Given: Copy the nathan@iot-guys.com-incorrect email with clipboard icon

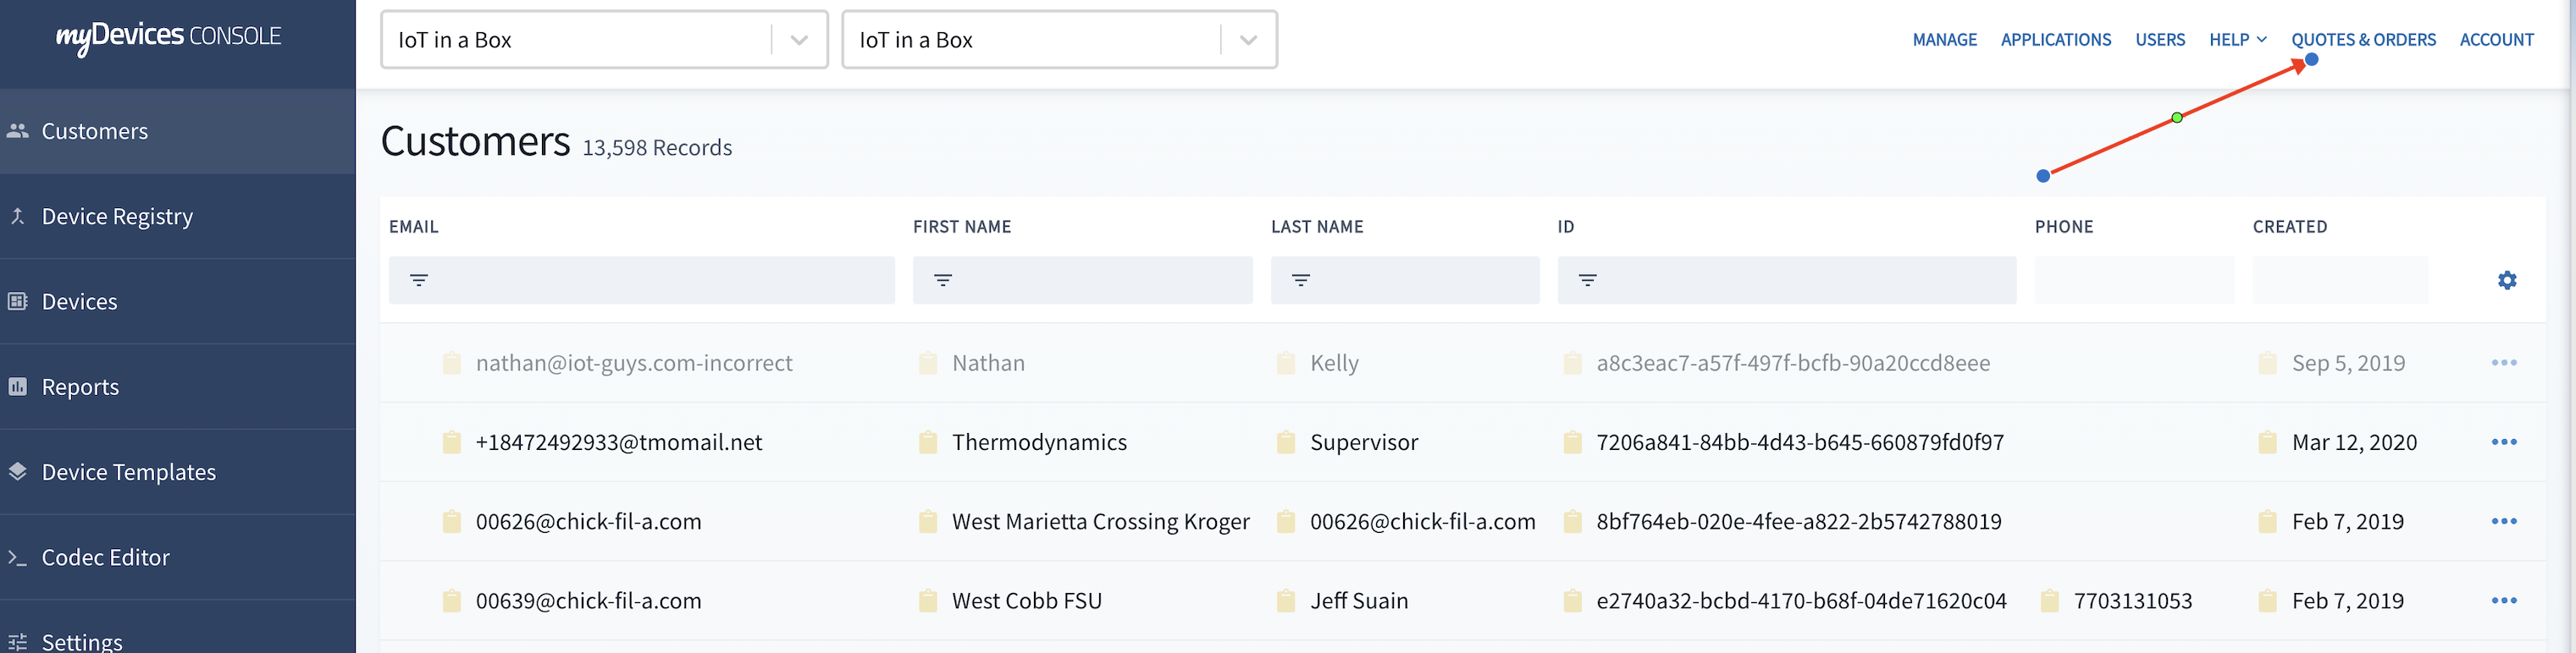Looking at the screenshot, I should [452, 362].
